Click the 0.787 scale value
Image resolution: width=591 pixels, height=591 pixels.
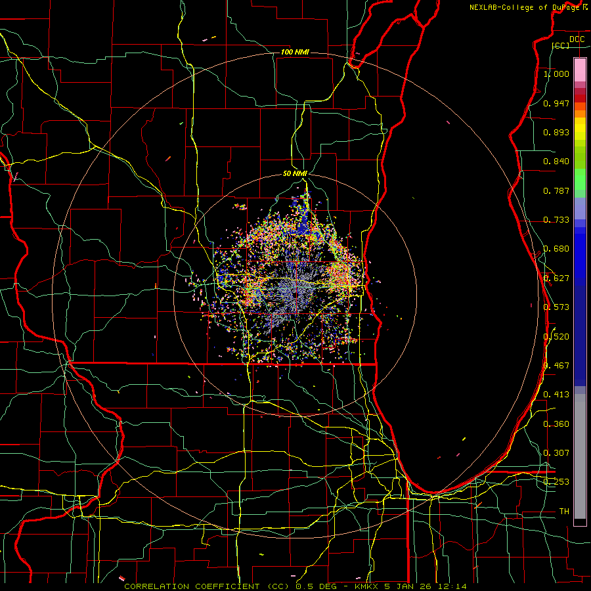click(556, 190)
